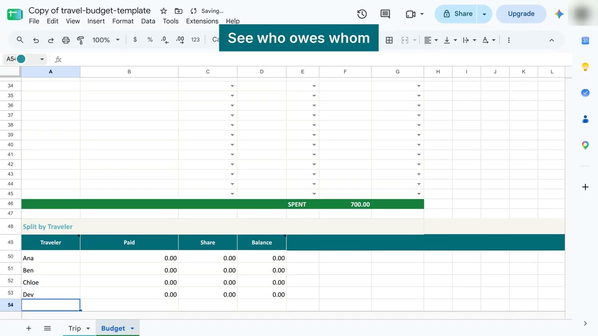Open the search menus magnifier tool

pos(20,40)
